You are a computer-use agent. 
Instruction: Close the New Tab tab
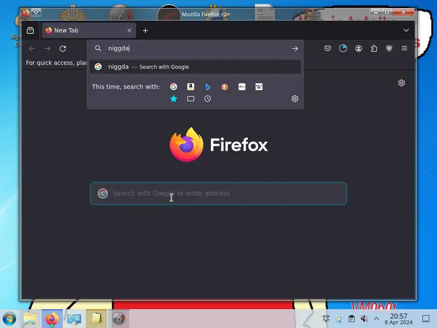click(x=129, y=30)
